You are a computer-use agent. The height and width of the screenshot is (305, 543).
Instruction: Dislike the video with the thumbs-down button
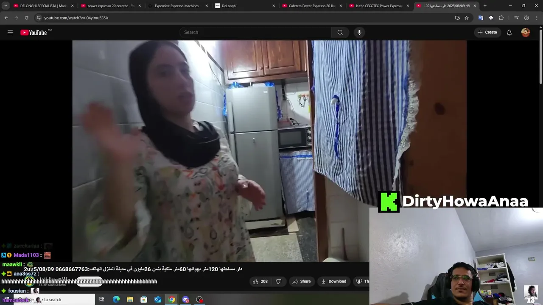[x=279, y=281]
